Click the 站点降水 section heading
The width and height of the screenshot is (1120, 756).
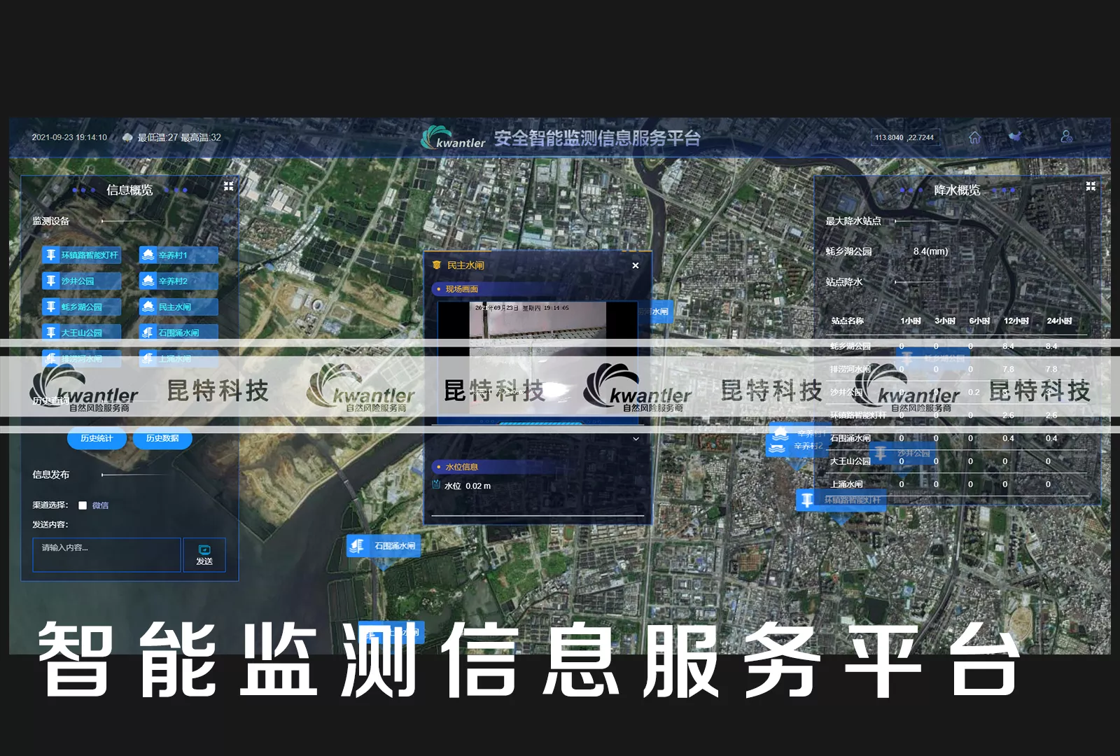[x=844, y=282]
